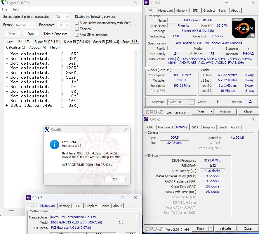Click the Super PI output scrollbar
Screen dimensions: 259x234
(136, 58)
